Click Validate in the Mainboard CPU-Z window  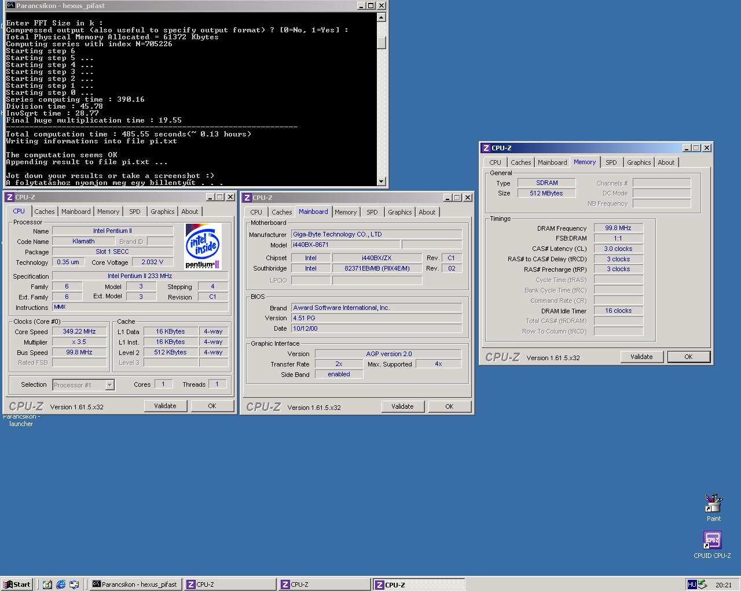(x=402, y=406)
